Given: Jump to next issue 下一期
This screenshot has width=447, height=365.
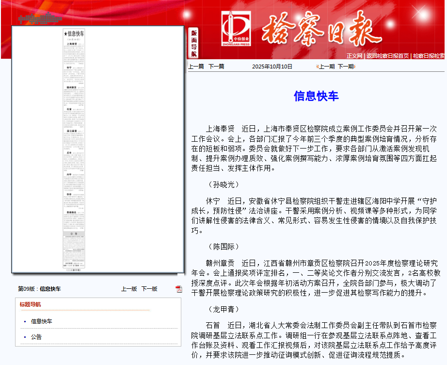Looking at the screenshot, I should [x=346, y=66].
